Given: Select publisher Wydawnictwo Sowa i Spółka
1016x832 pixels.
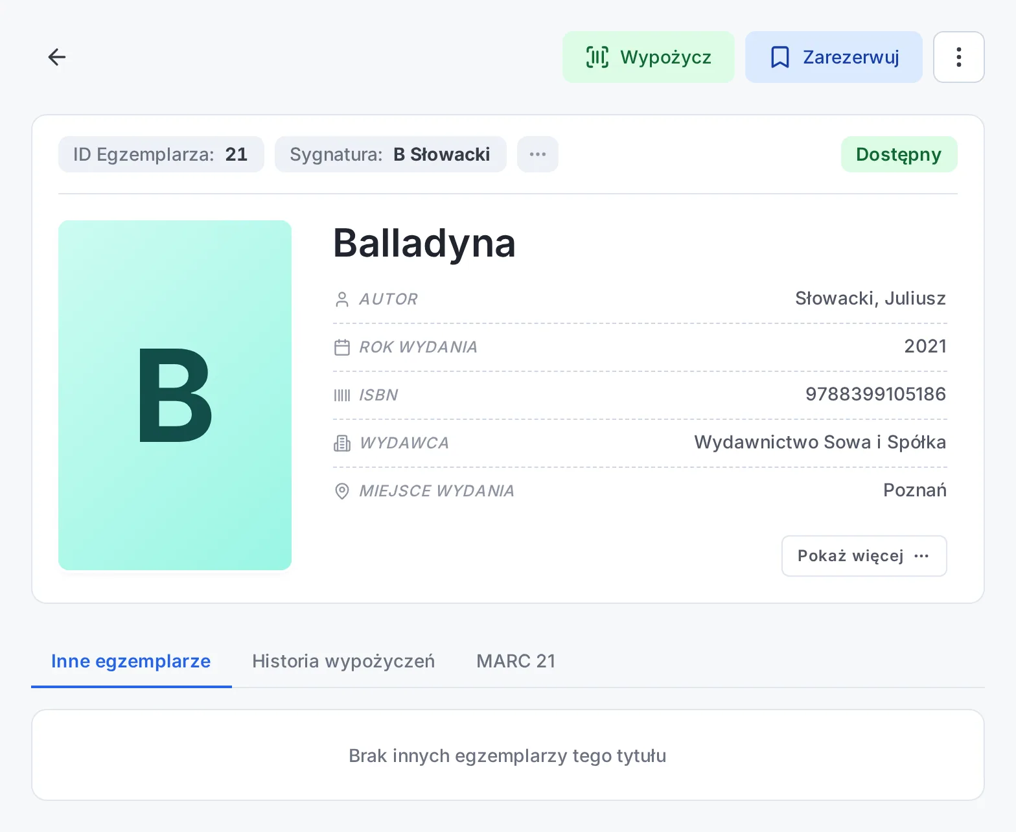Looking at the screenshot, I should tap(820, 442).
